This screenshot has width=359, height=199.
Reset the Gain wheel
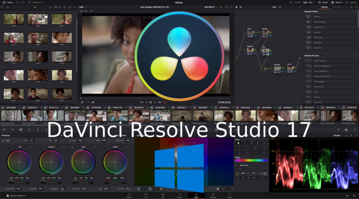(x=95, y=147)
